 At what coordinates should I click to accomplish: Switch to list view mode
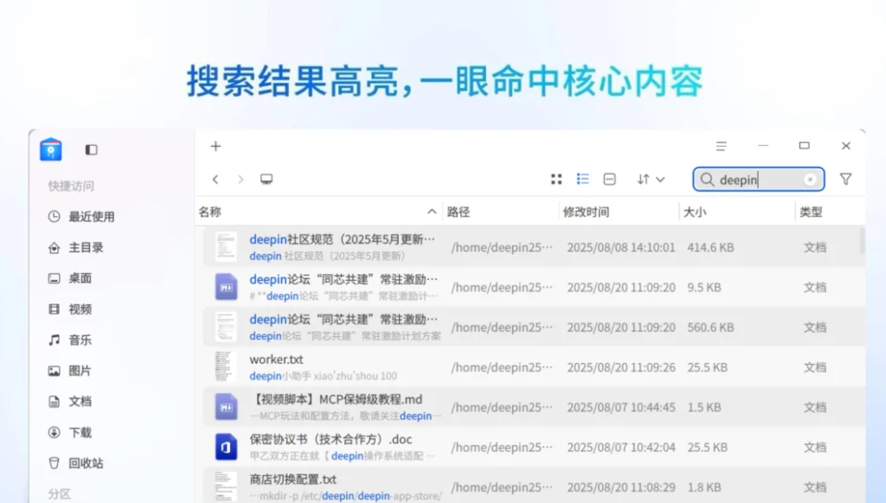pyautogui.click(x=583, y=179)
